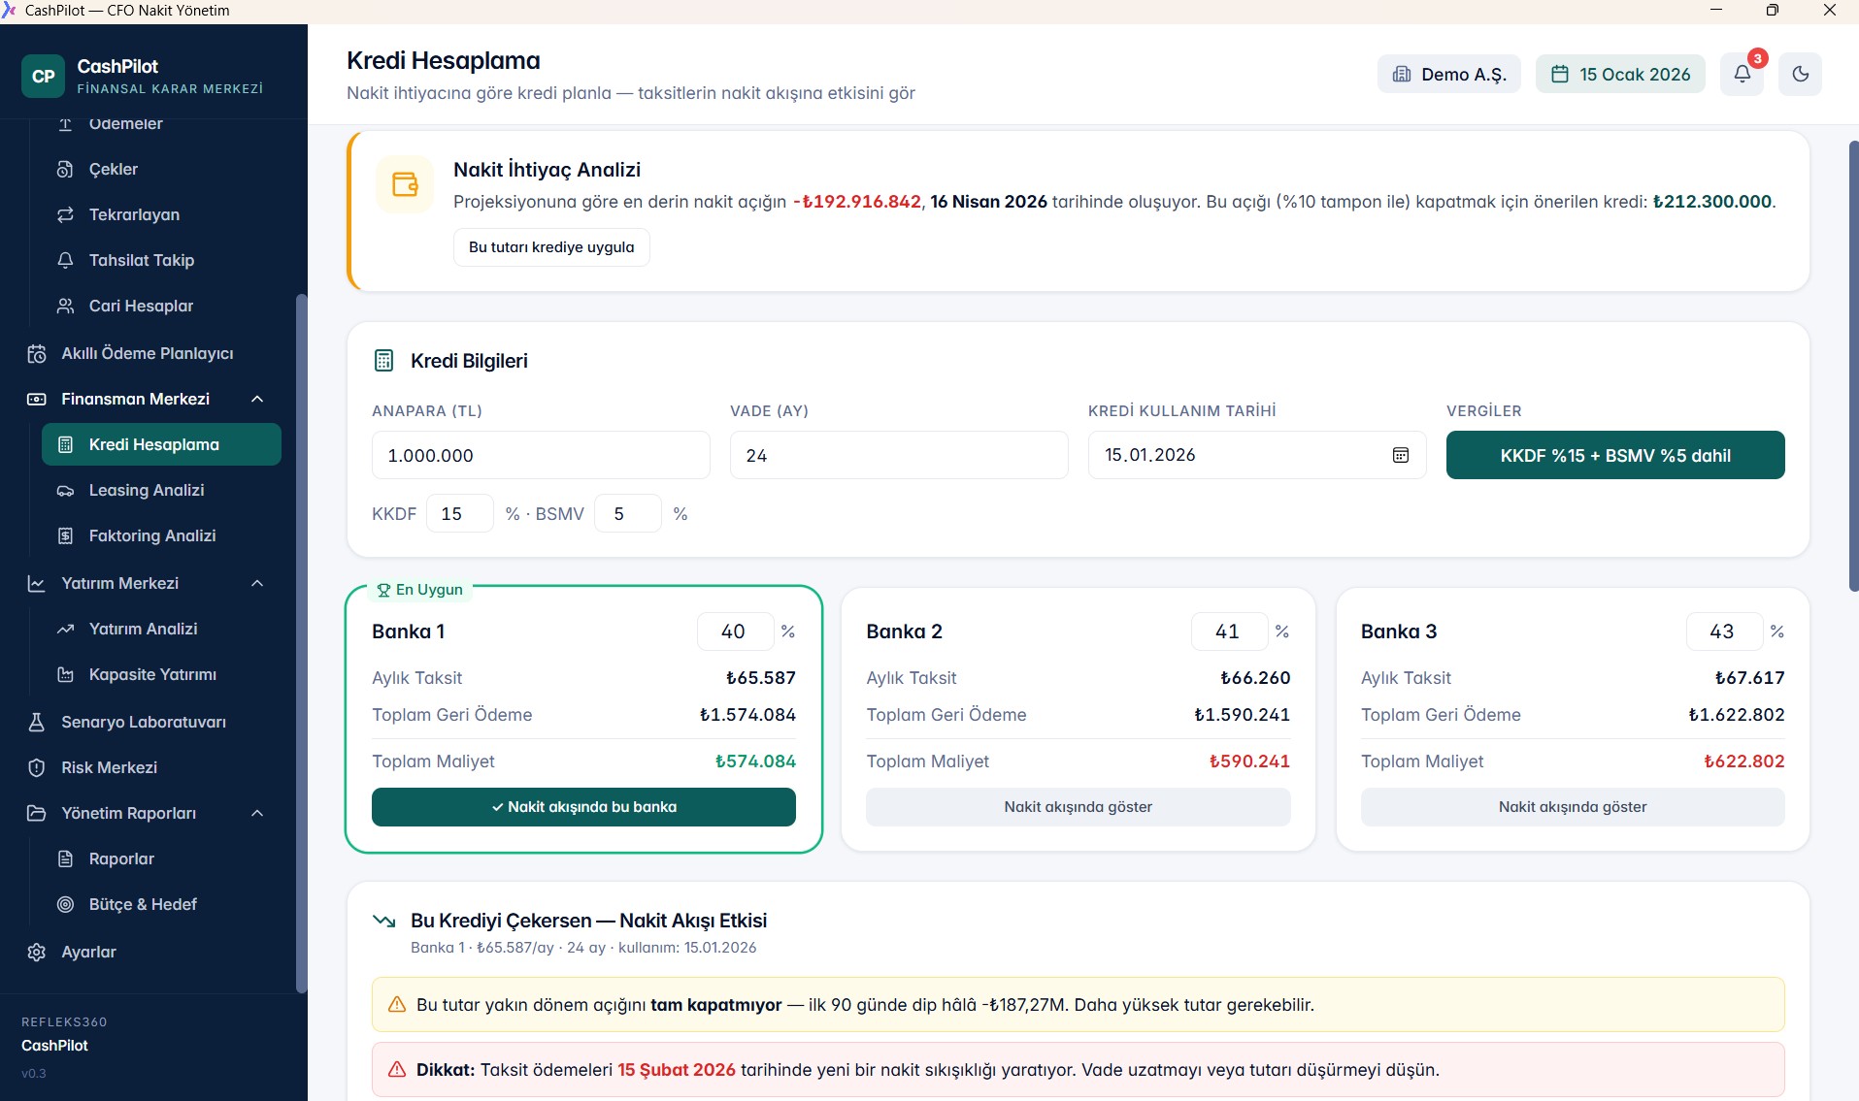1859x1101 pixels.
Task: Click Banka 1 interest rate field
Action: [x=735, y=631]
